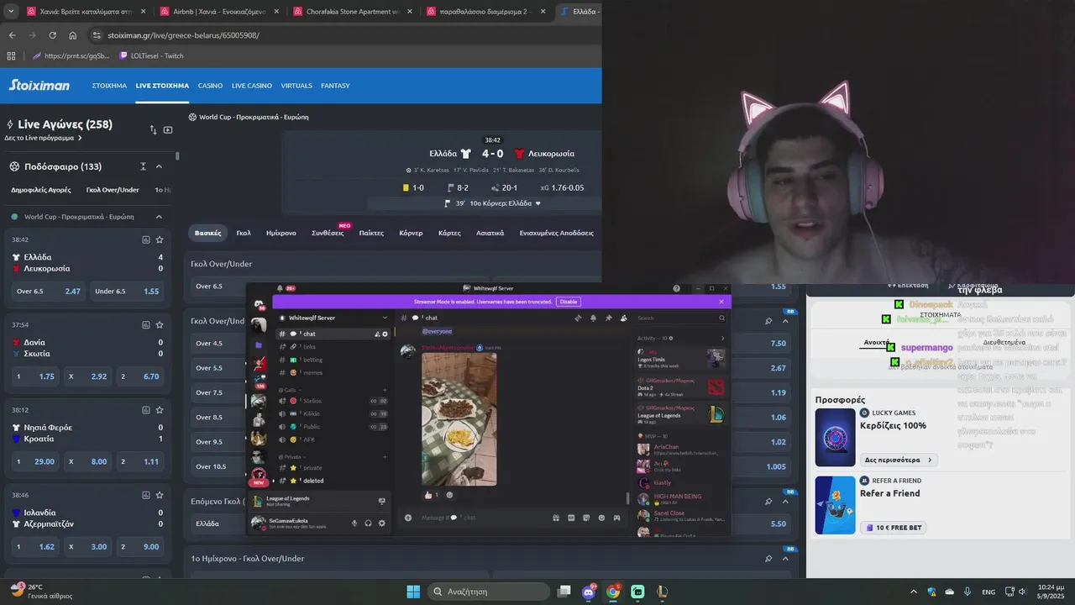1075x605 pixels.
Task: Click edit channel gear on chat channel
Action: (x=385, y=334)
